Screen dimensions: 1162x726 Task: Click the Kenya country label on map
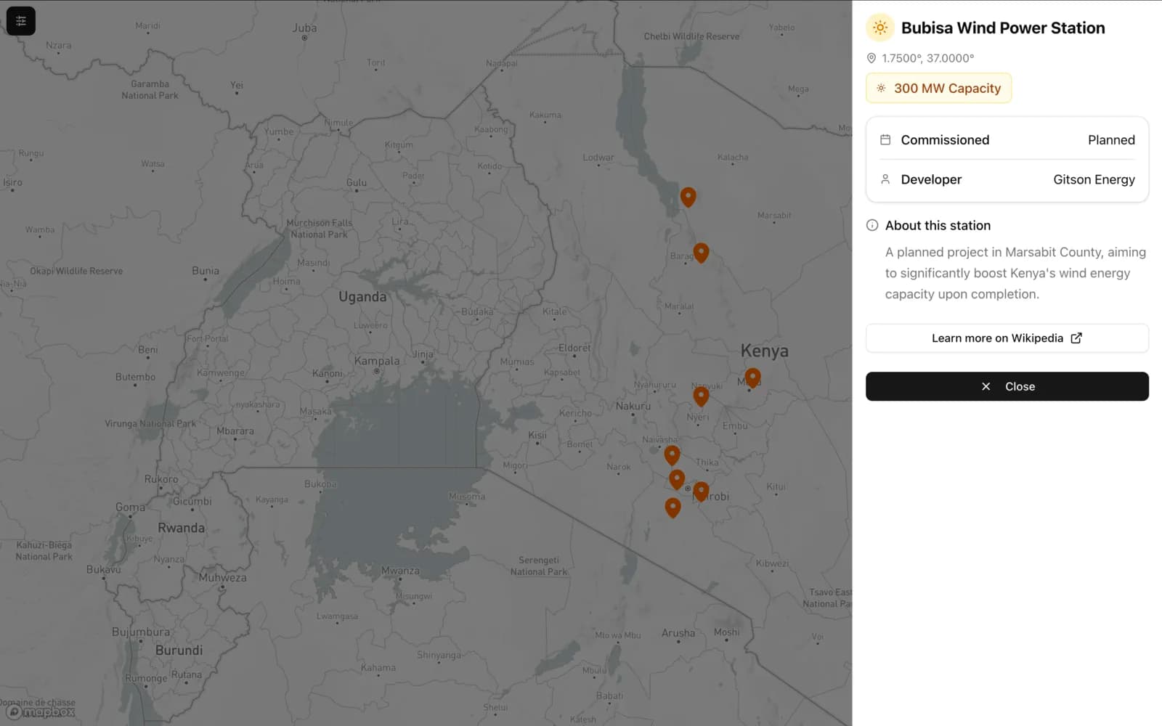click(764, 351)
